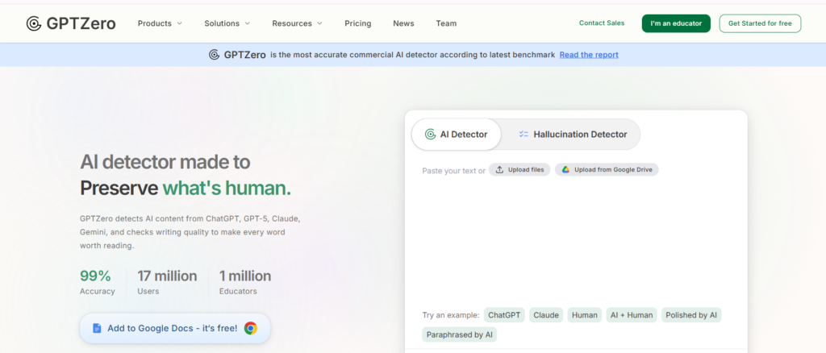Click the GPTZero logo icon in banner
Image resolution: width=826 pixels, height=353 pixels.
[214, 55]
